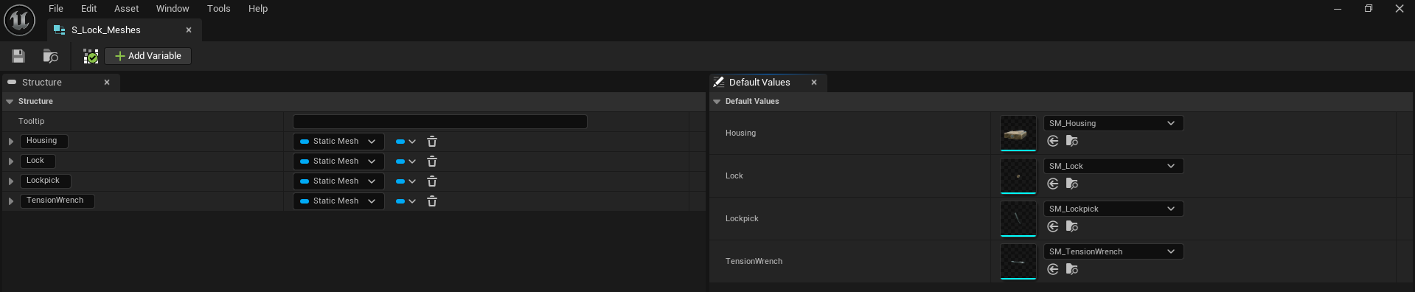Viewport: 1415px width, 292px height.
Task: Delete the Lock variable
Action: click(432, 161)
